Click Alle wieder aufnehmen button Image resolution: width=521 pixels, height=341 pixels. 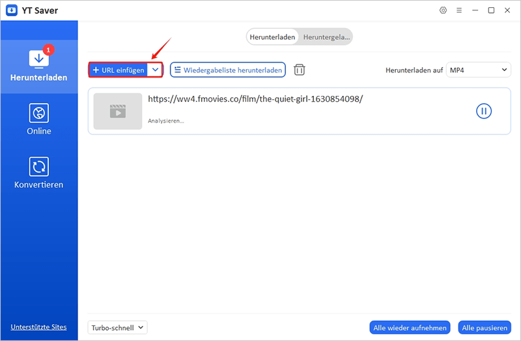410,327
